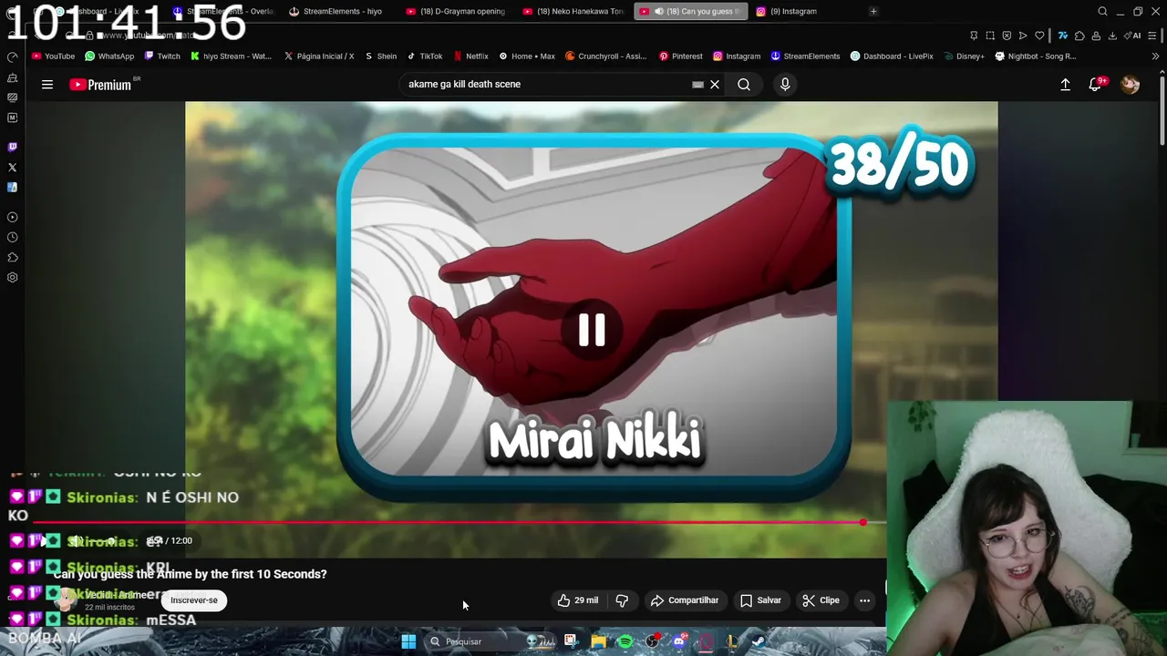
Task: Create a clip with the Clipe button
Action: click(x=820, y=600)
